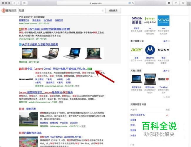The height and width of the screenshot is (147, 191).
Task: Open the 联想V480c laptop thumbnail
Action: click(x=150, y=79)
